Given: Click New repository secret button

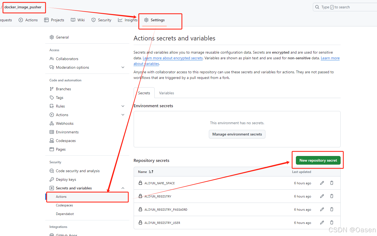Looking at the screenshot, I should point(318,160).
